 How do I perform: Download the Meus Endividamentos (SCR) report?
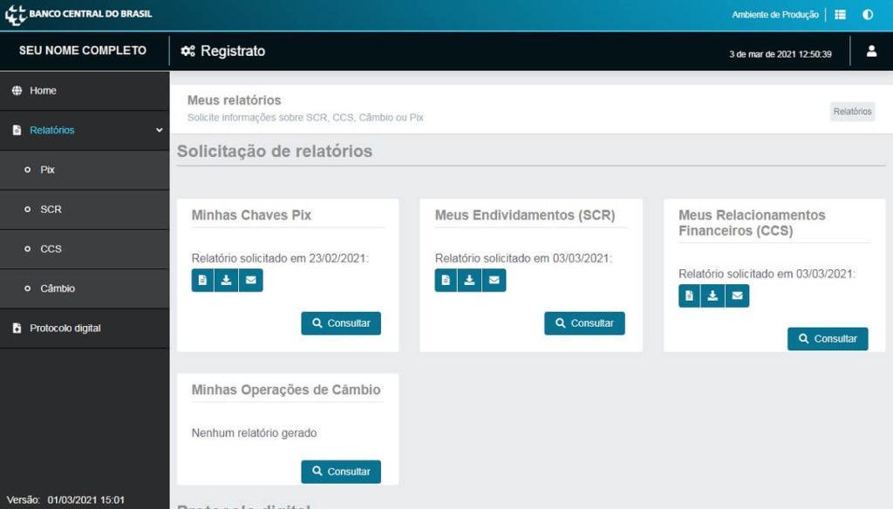point(469,280)
